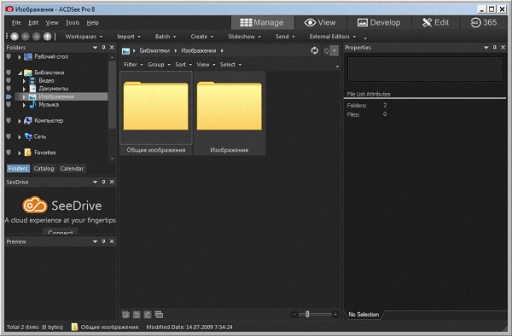Go up one folder level icon

(47, 37)
